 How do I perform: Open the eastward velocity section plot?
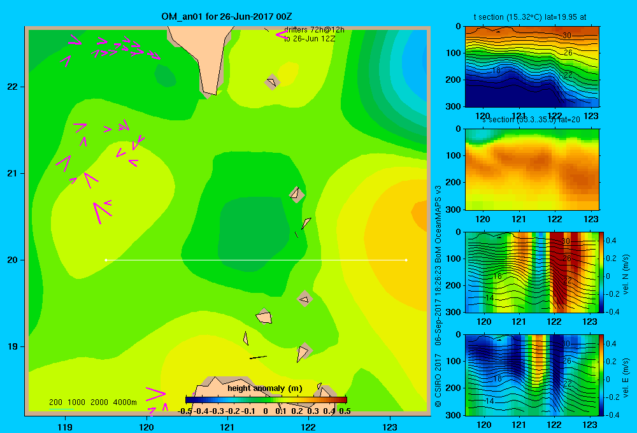(532, 375)
